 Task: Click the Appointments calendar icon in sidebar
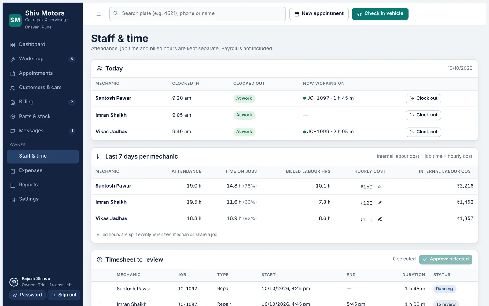click(13, 73)
